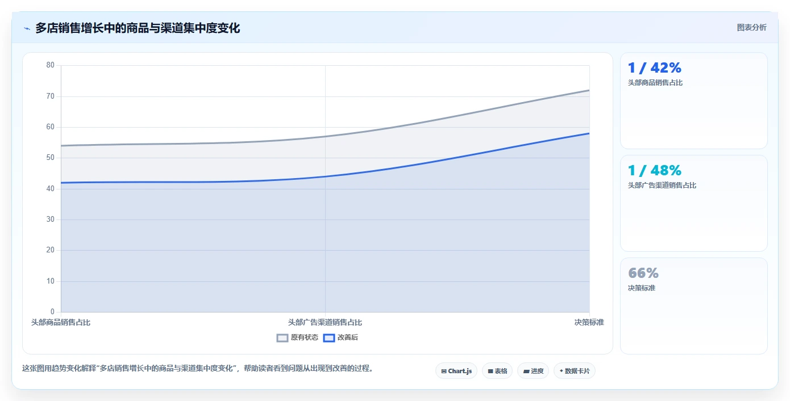The height and width of the screenshot is (401, 790).
Task: Click the x-axis label 决策标准
Action: pos(589,322)
